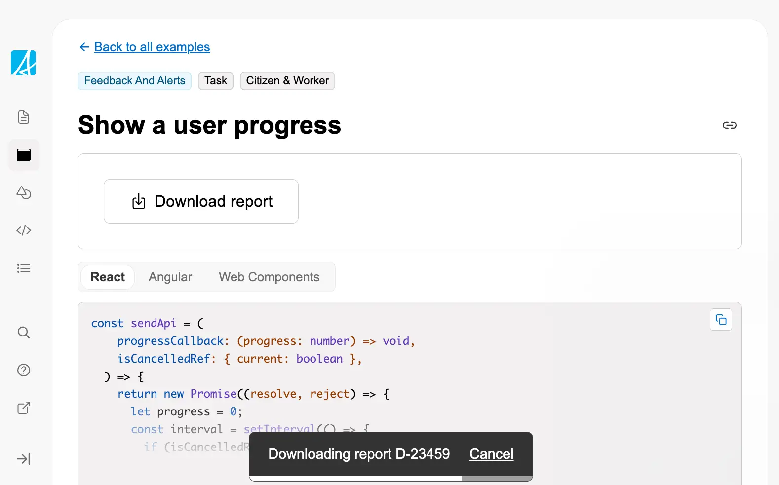The image size is (779, 485).
Task: Go back to all examples
Action: click(x=152, y=47)
